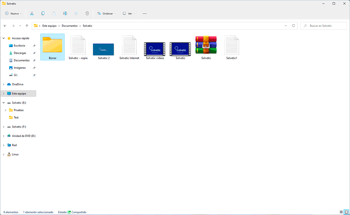Select Linux in the navigation pane
This screenshot has width=350, height=215.
coord(15,154)
